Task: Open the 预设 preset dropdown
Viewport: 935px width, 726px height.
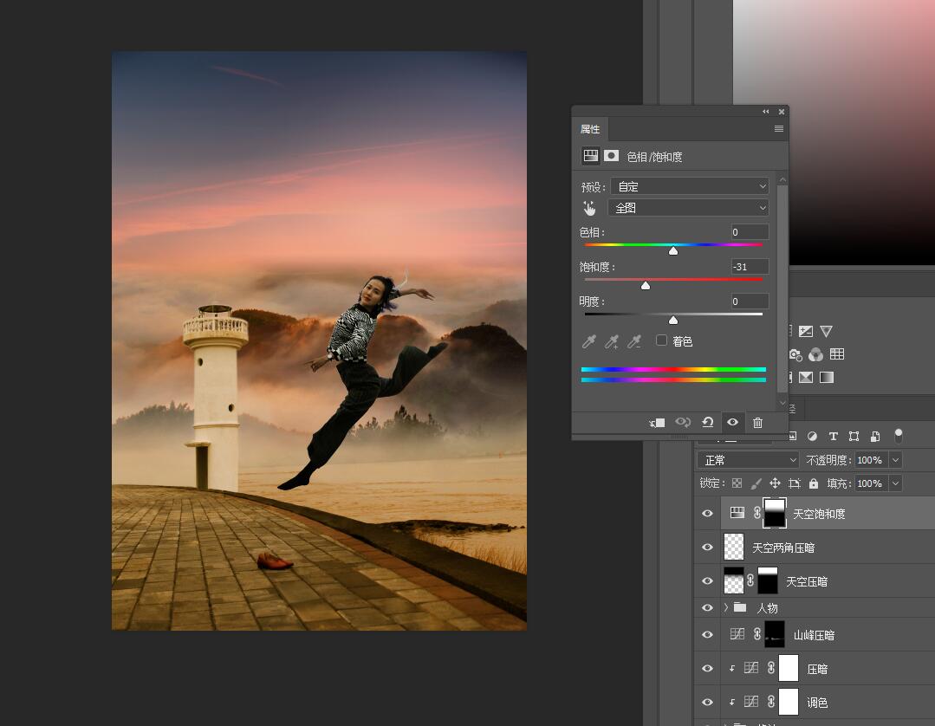Action: point(689,186)
